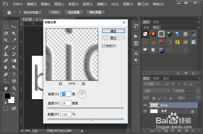Toggle the layer filter switch
The width and height of the screenshot is (203, 134).
tap(199, 84)
